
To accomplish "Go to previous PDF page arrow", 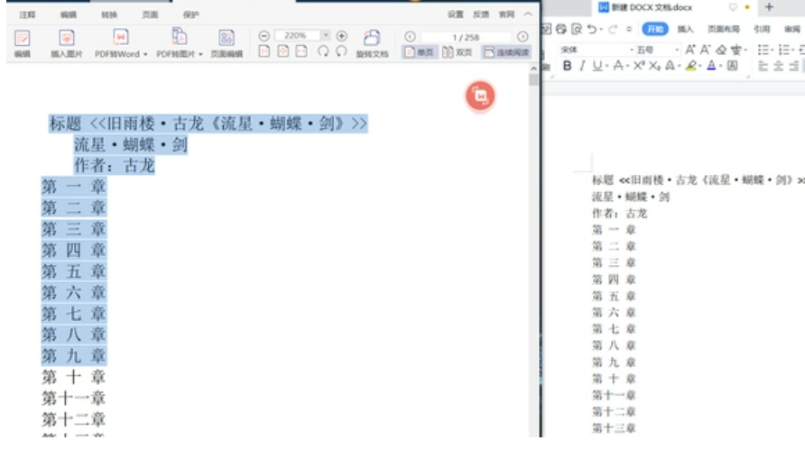I will pos(409,36).
